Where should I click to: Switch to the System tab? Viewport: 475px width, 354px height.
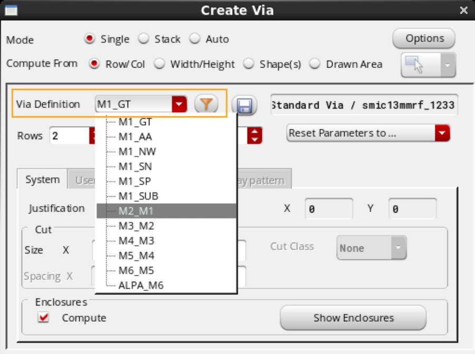42,179
